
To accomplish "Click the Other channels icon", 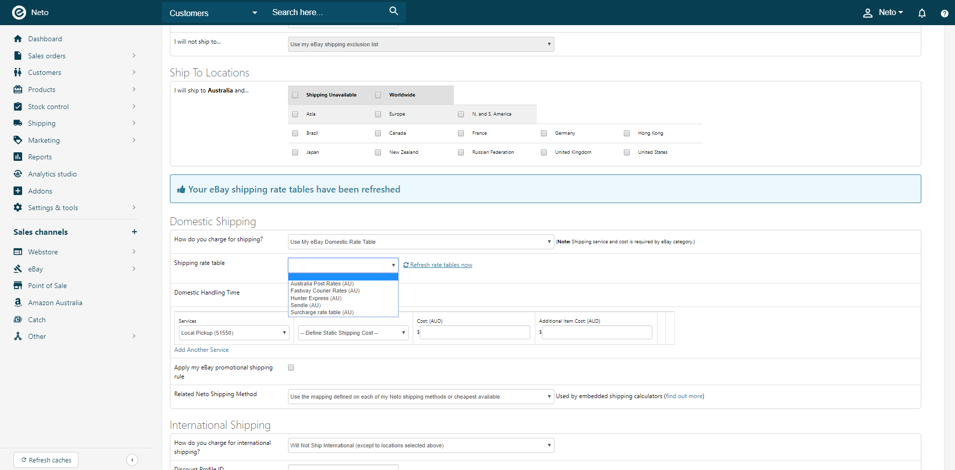I will (x=18, y=336).
